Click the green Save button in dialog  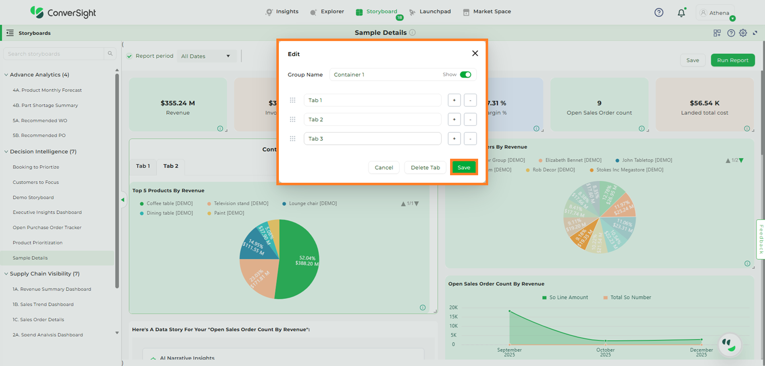pos(464,168)
